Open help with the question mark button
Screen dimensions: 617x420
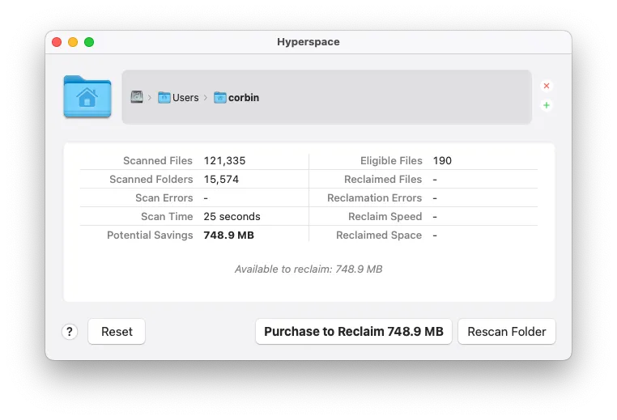70,332
